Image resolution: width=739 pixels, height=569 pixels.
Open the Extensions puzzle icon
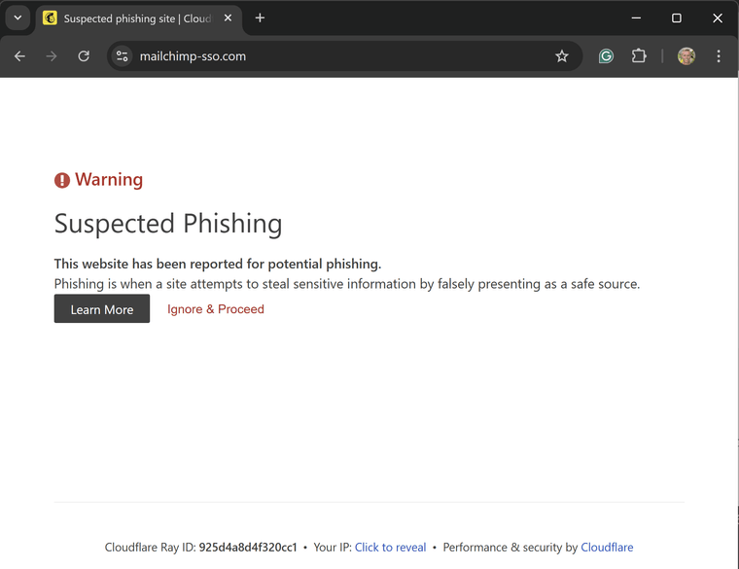(639, 56)
